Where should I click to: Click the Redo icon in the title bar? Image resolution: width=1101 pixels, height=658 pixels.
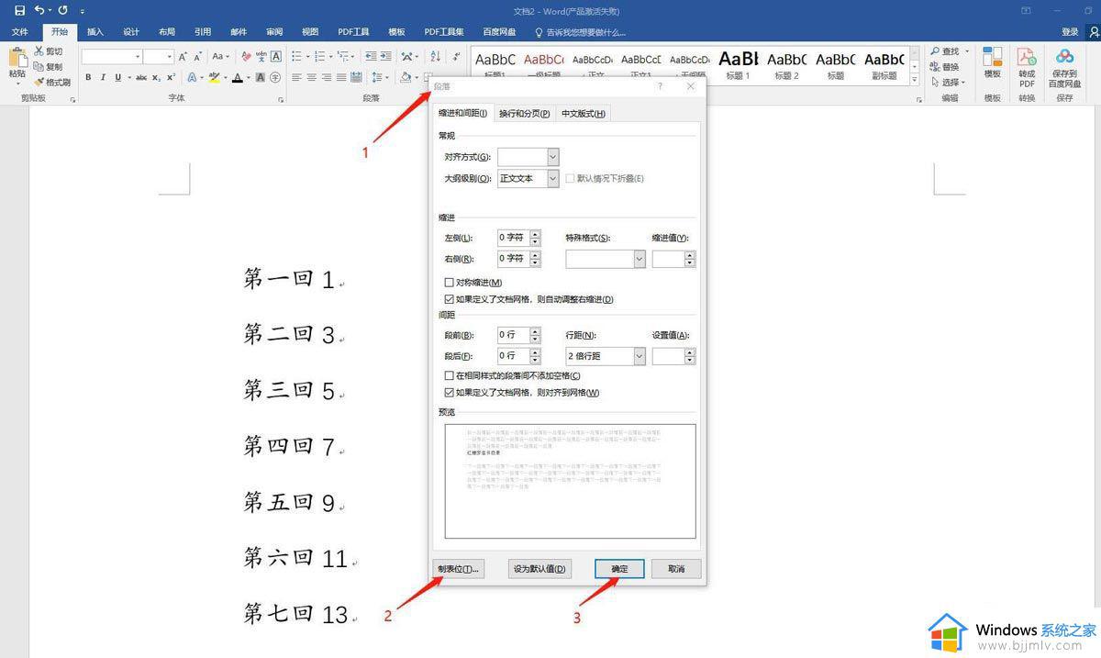tap(62, 10)
